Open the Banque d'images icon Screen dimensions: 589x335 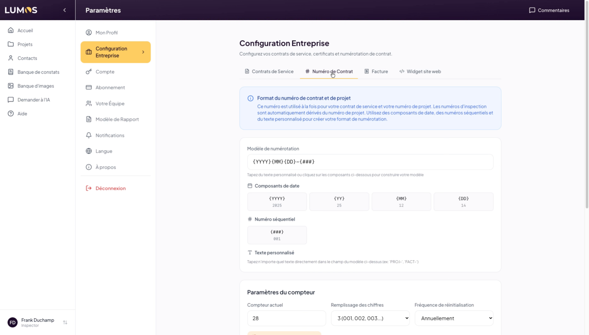11,86
